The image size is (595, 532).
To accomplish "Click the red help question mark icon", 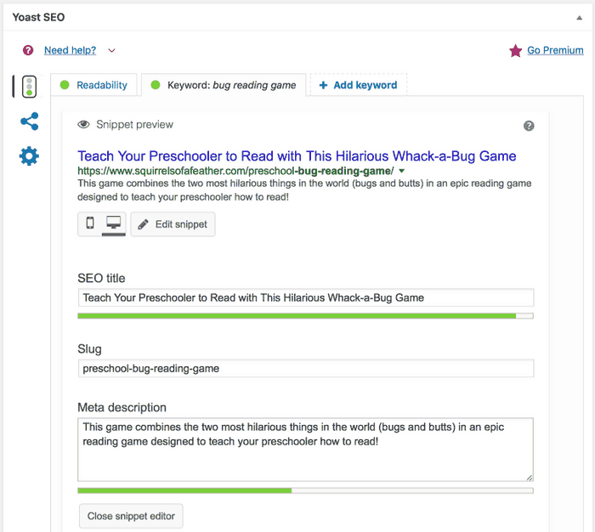I will tap(28, 50).
